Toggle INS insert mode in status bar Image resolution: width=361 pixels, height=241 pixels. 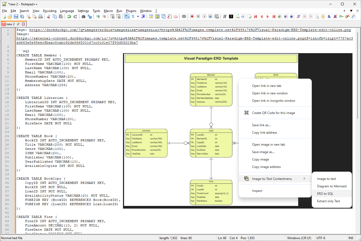tap(351, 238)
